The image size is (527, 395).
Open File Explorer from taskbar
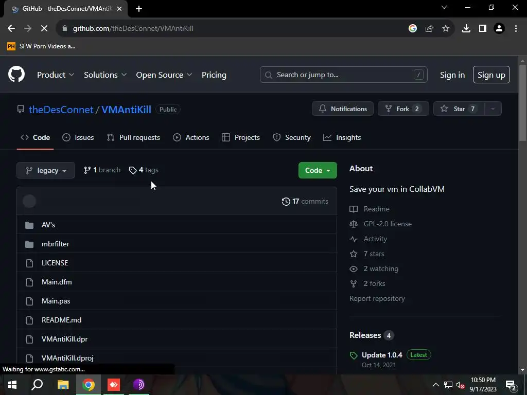(63, 385)
